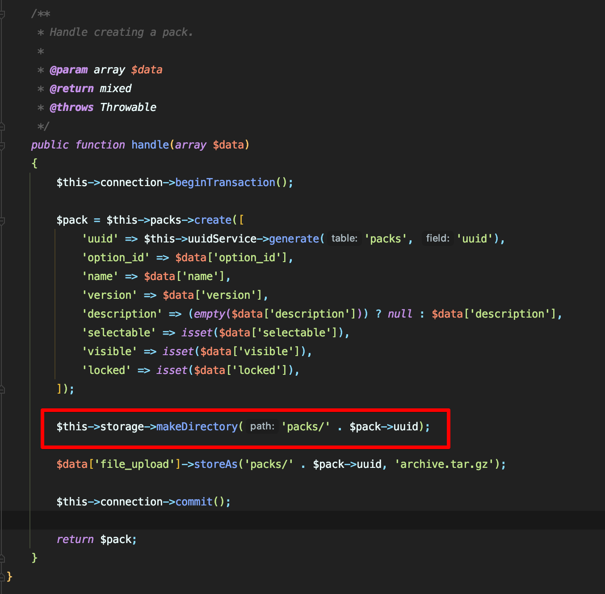Click the 'return $pack' statement
The height and width of the screenshot is (594, 605).
97,539
